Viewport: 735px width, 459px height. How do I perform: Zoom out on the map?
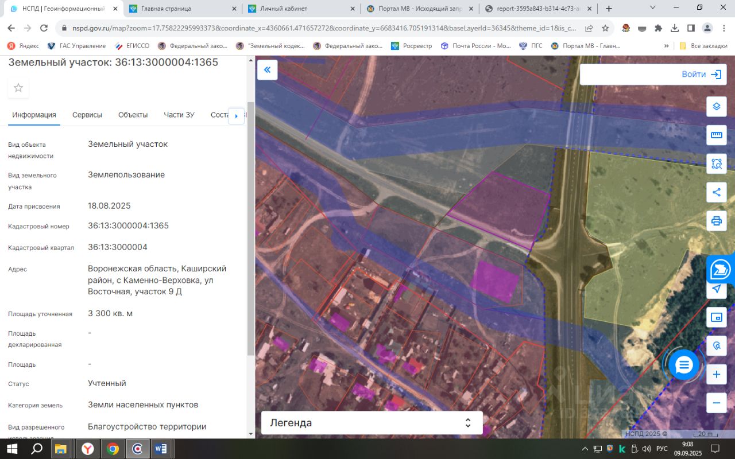tap(716, 403)
